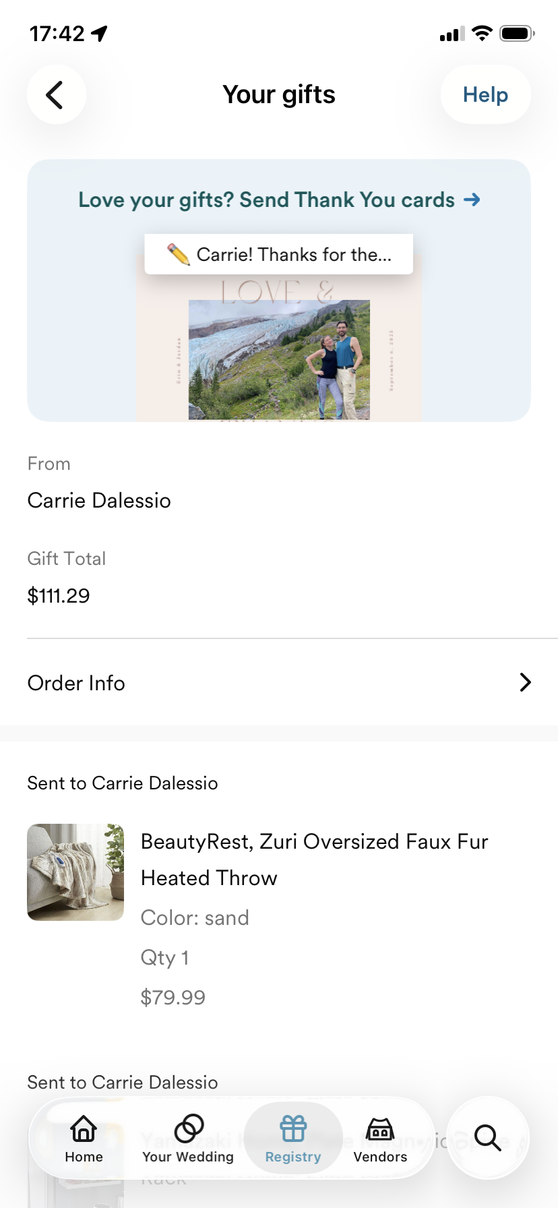Tap the arrow after Send Thank You cards
This screenshot has width=558, height=1208.
click(x=472, y=200)
